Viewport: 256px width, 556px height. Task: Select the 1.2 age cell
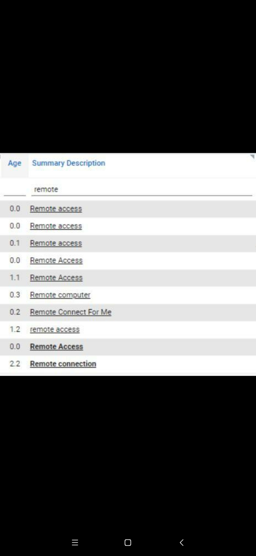click(x=15, y=329)
